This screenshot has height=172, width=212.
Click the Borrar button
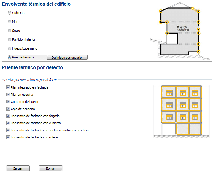point(50,168)
